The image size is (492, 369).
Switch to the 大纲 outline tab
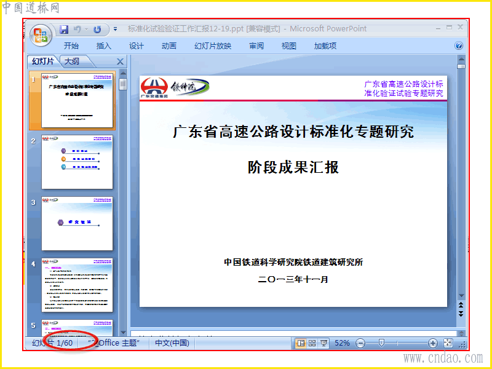72,61
